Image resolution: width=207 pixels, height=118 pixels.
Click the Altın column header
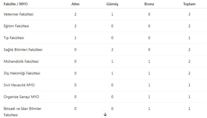click(x=75, y=4)
